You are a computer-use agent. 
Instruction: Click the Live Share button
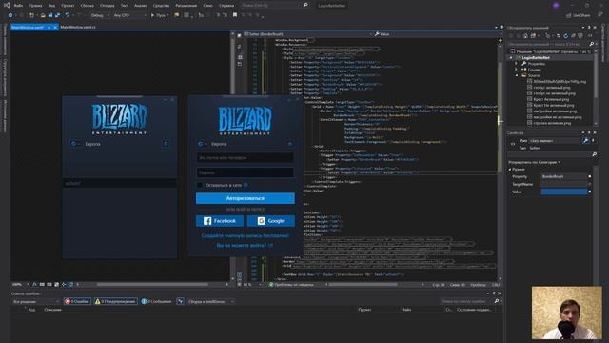tap(578, 15)
